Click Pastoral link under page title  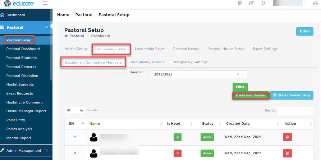pos(77,36)
